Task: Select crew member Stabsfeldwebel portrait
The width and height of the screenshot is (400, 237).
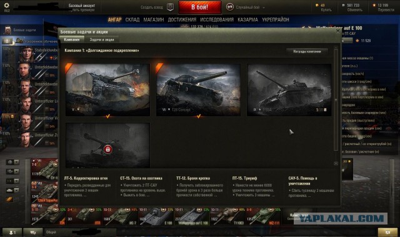Action: pyautogui.click(x=26, y=54)
